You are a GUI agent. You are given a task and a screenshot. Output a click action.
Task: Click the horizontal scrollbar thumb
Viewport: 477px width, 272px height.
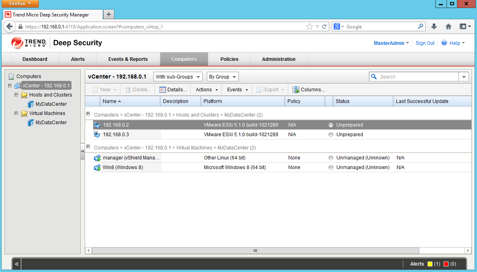255,251
